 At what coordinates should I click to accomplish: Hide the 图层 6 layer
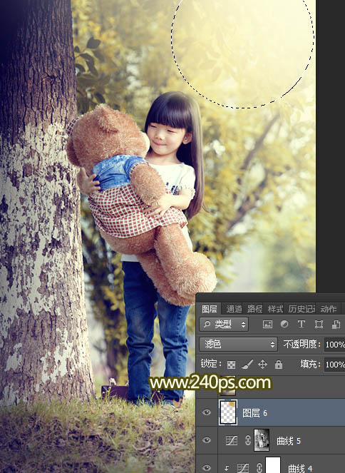pos(207,412)
